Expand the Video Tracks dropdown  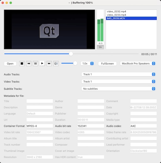point(119,81)
